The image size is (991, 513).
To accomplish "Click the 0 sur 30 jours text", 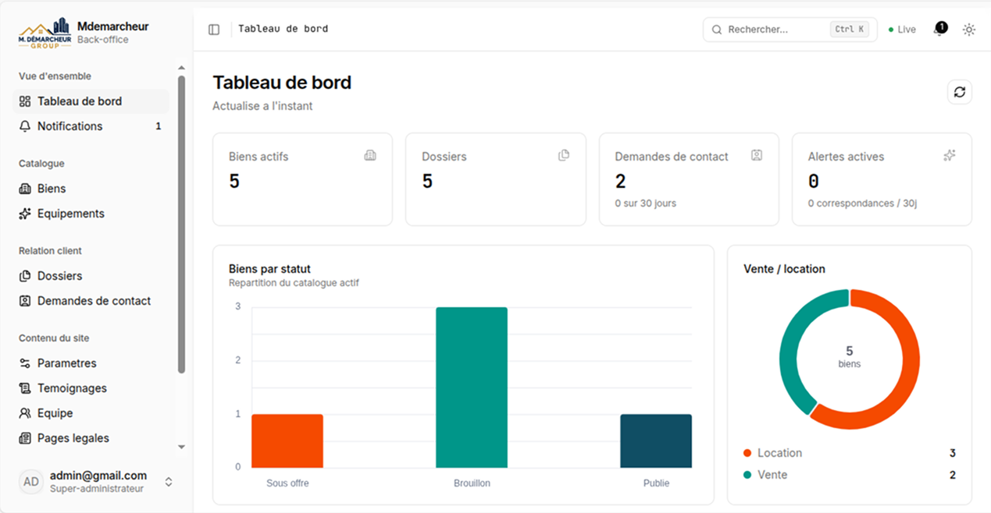I will pyautogui.click(x=645, y=203).
